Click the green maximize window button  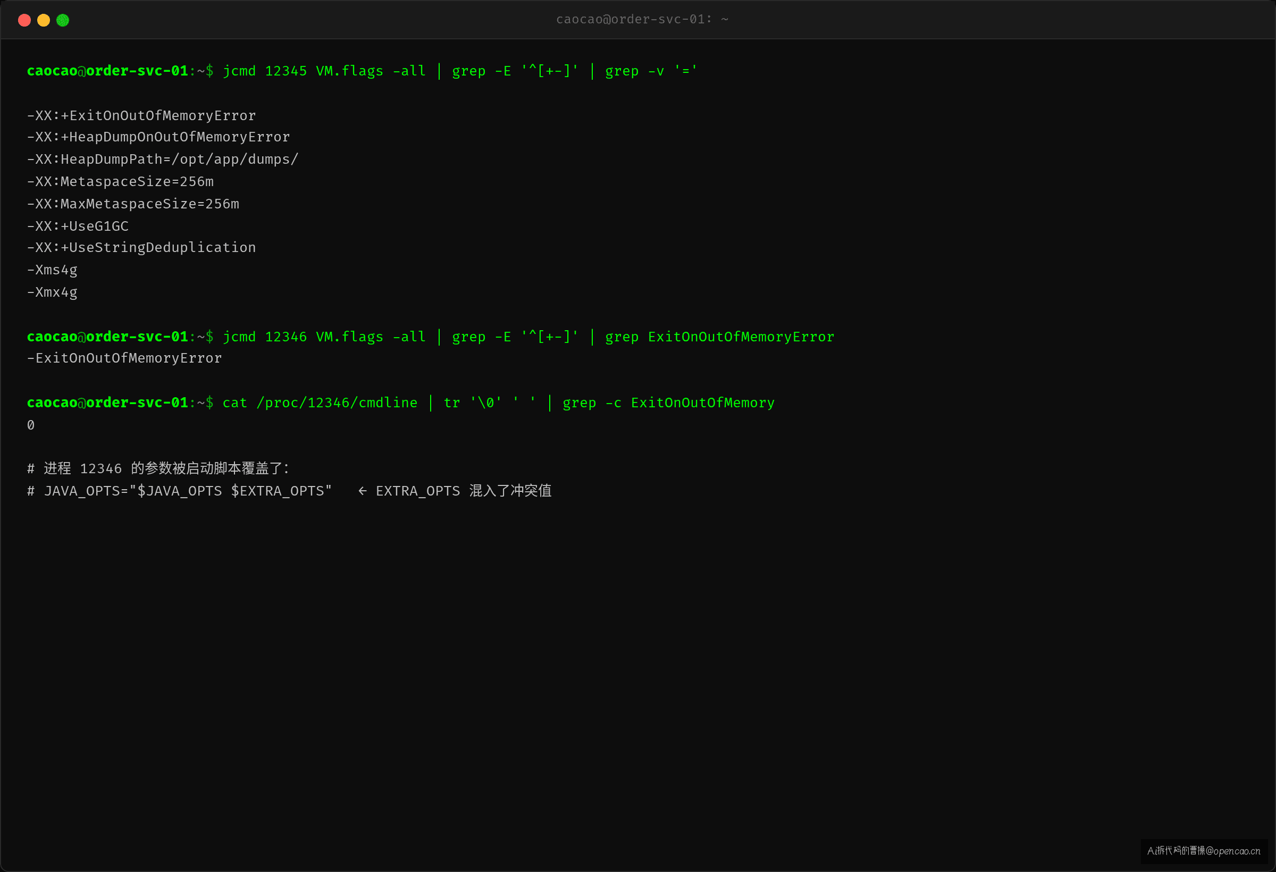63,20
